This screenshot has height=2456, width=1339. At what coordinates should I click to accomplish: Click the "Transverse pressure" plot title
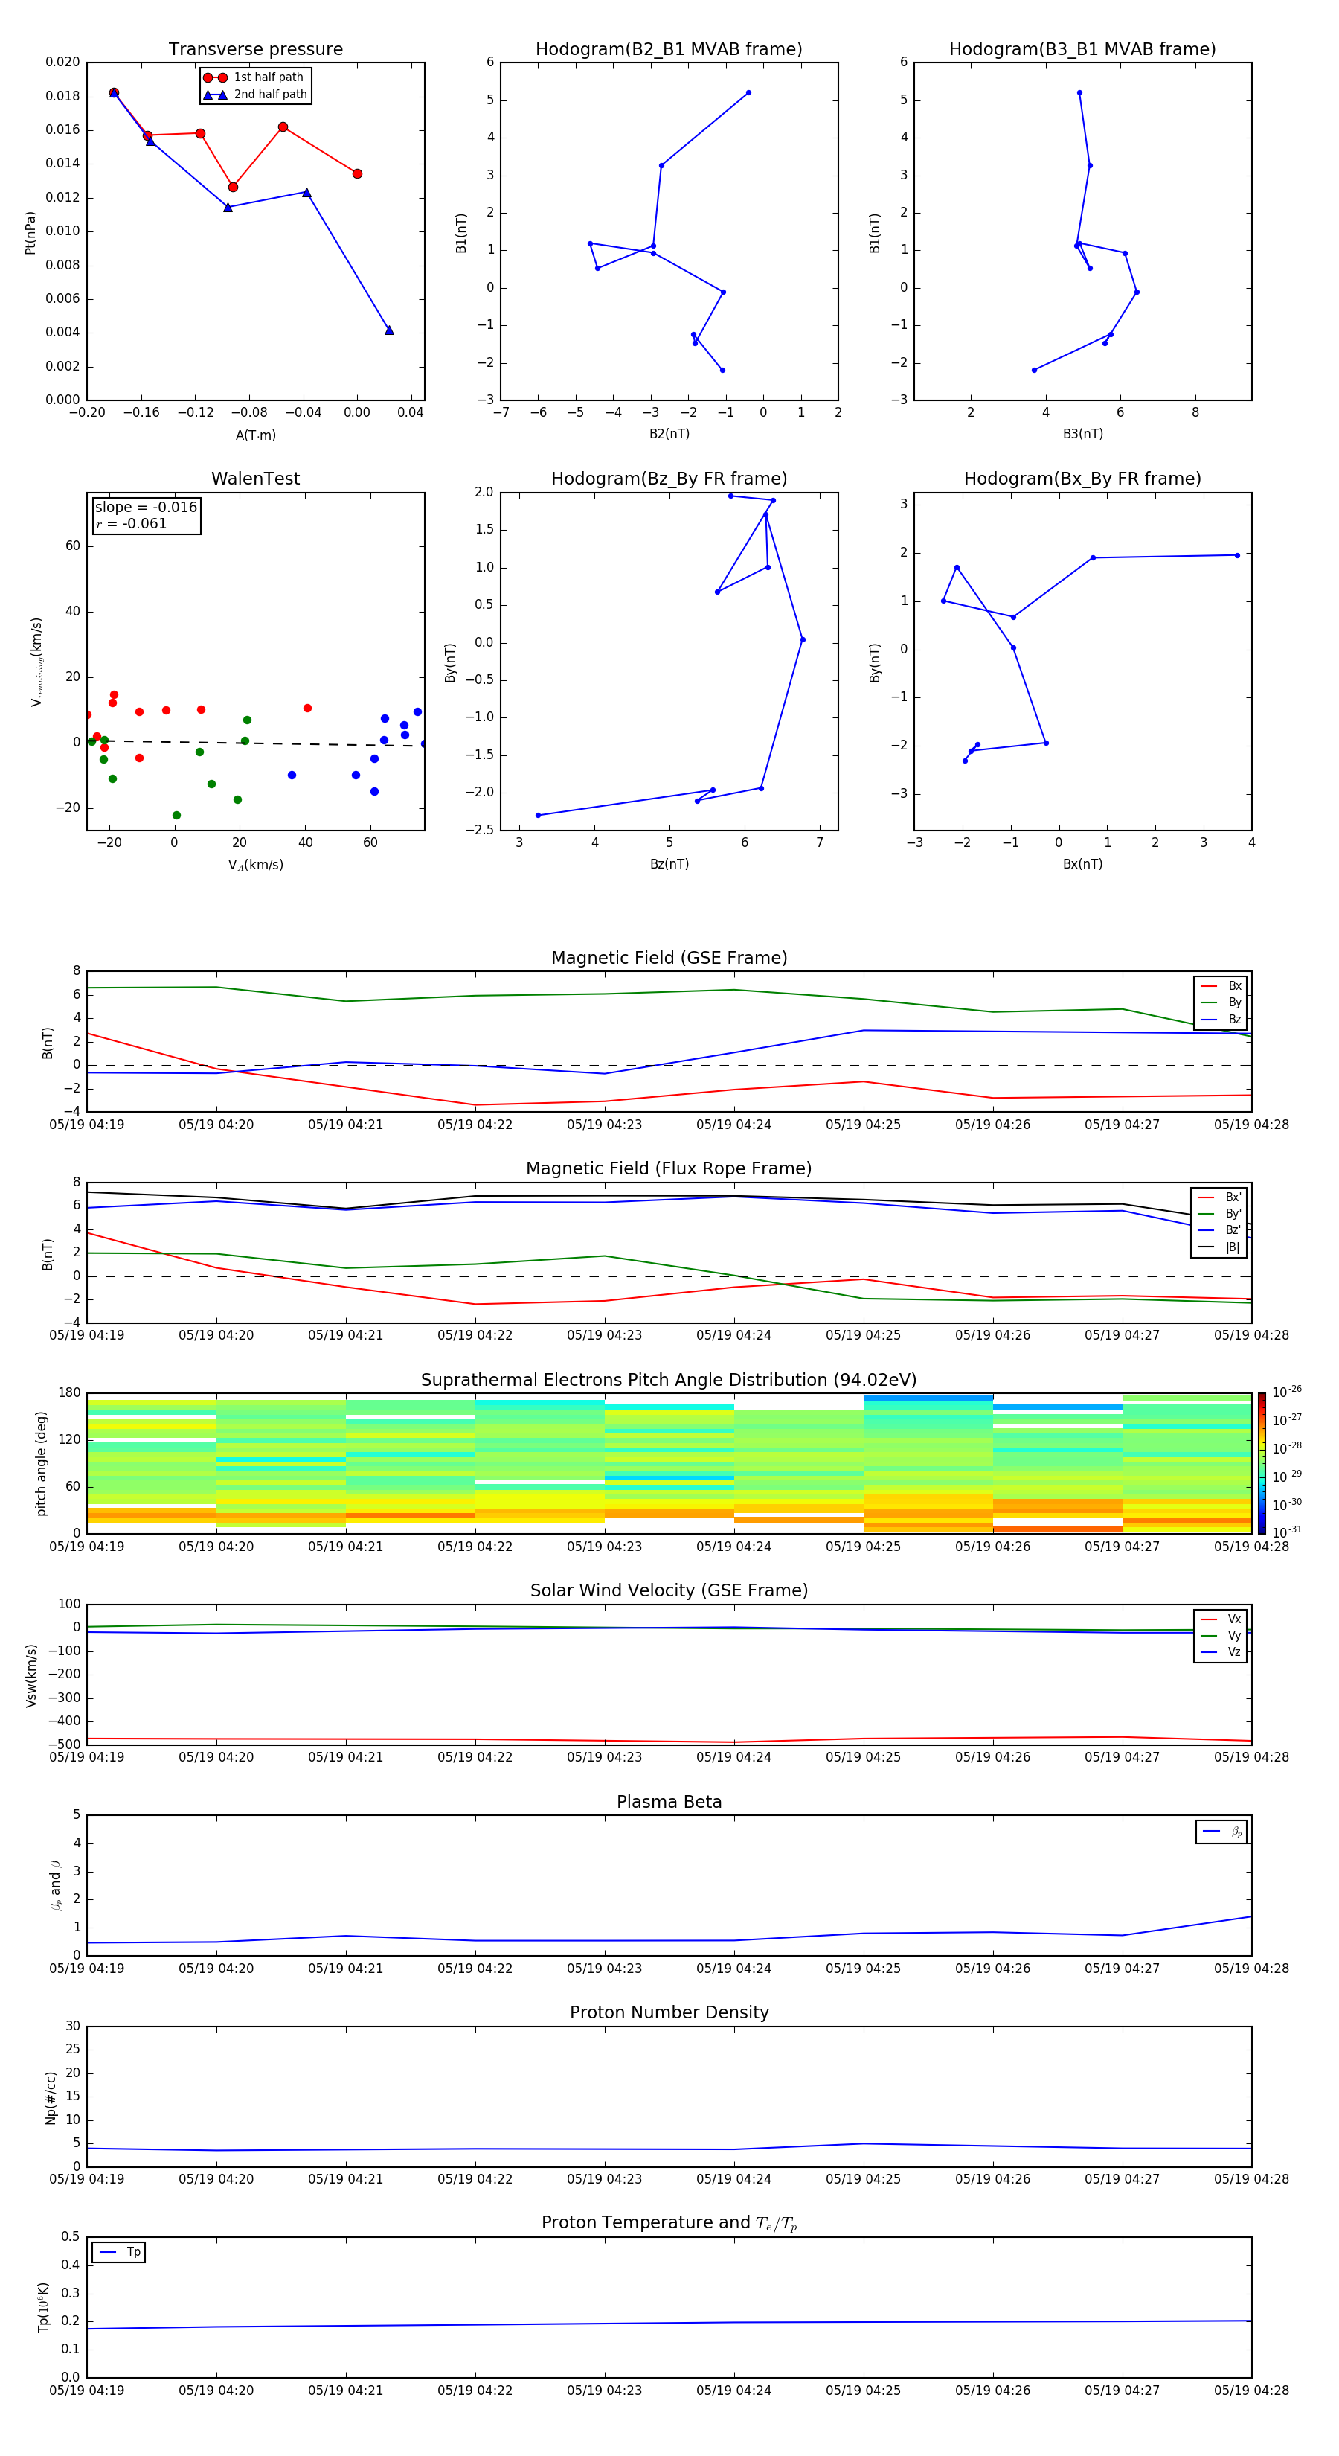[x=255, y=50]
